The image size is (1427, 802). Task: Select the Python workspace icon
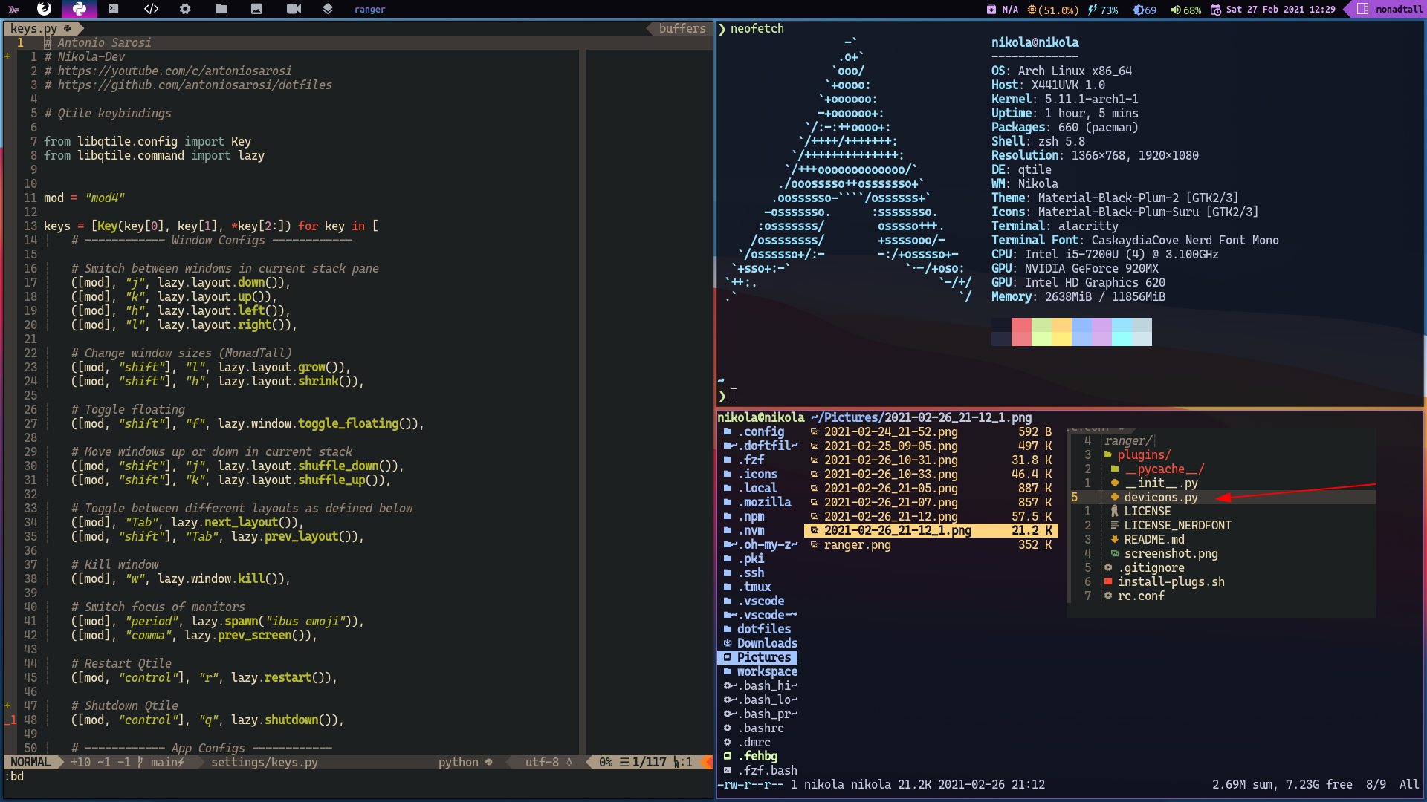click(x=80, y=9)
